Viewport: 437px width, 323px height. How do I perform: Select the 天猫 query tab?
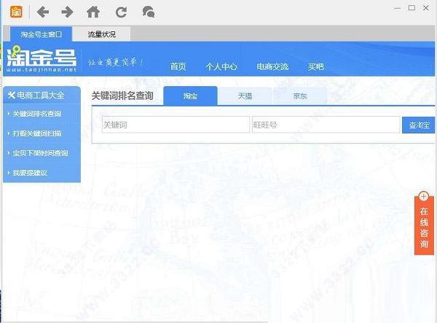click(245, 96)
